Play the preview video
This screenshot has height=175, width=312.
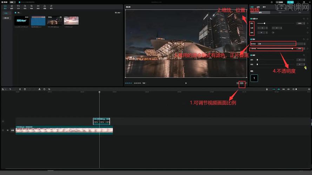click(186, 83)
